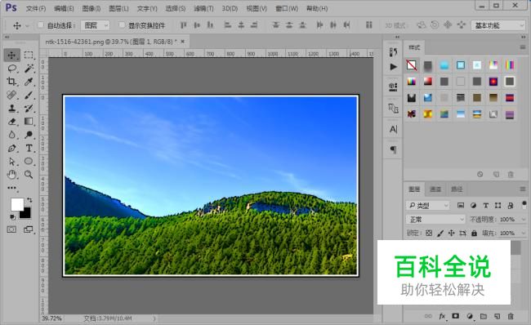The width and height of the screenshot is (531, 325).
Task: Enable Show Transform Controls checkbox
Action: [122, 25]
